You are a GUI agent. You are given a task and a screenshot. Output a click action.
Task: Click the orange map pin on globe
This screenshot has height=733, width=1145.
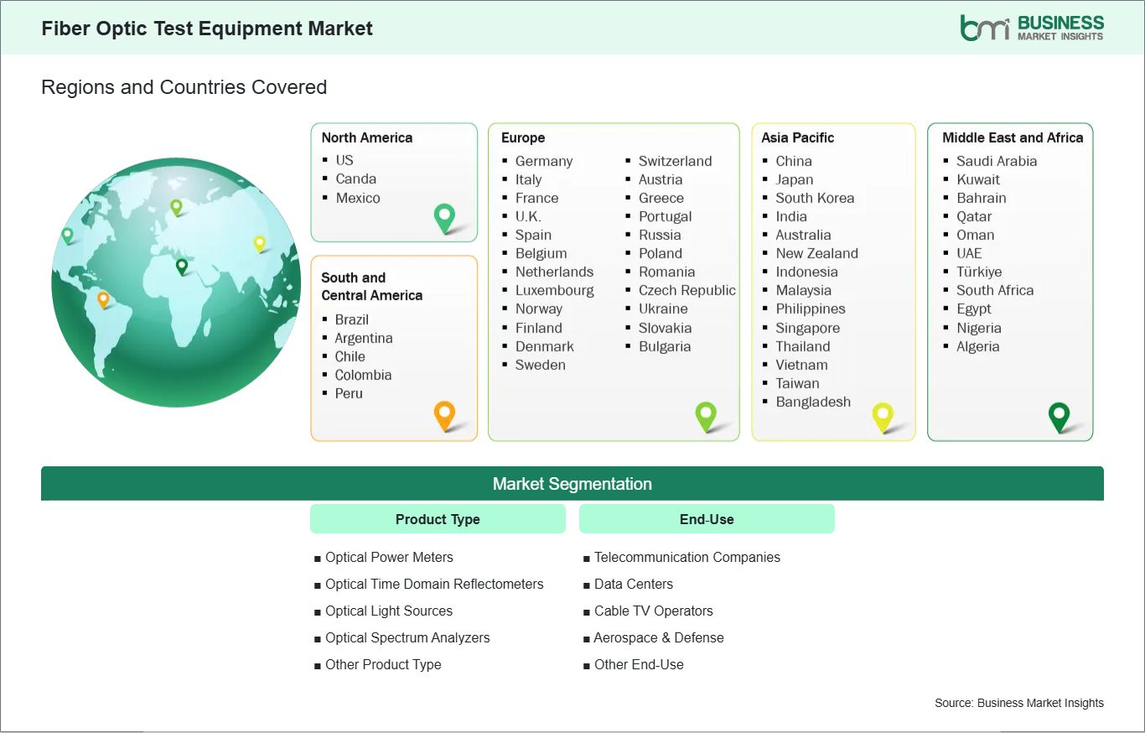coord(103,299)
